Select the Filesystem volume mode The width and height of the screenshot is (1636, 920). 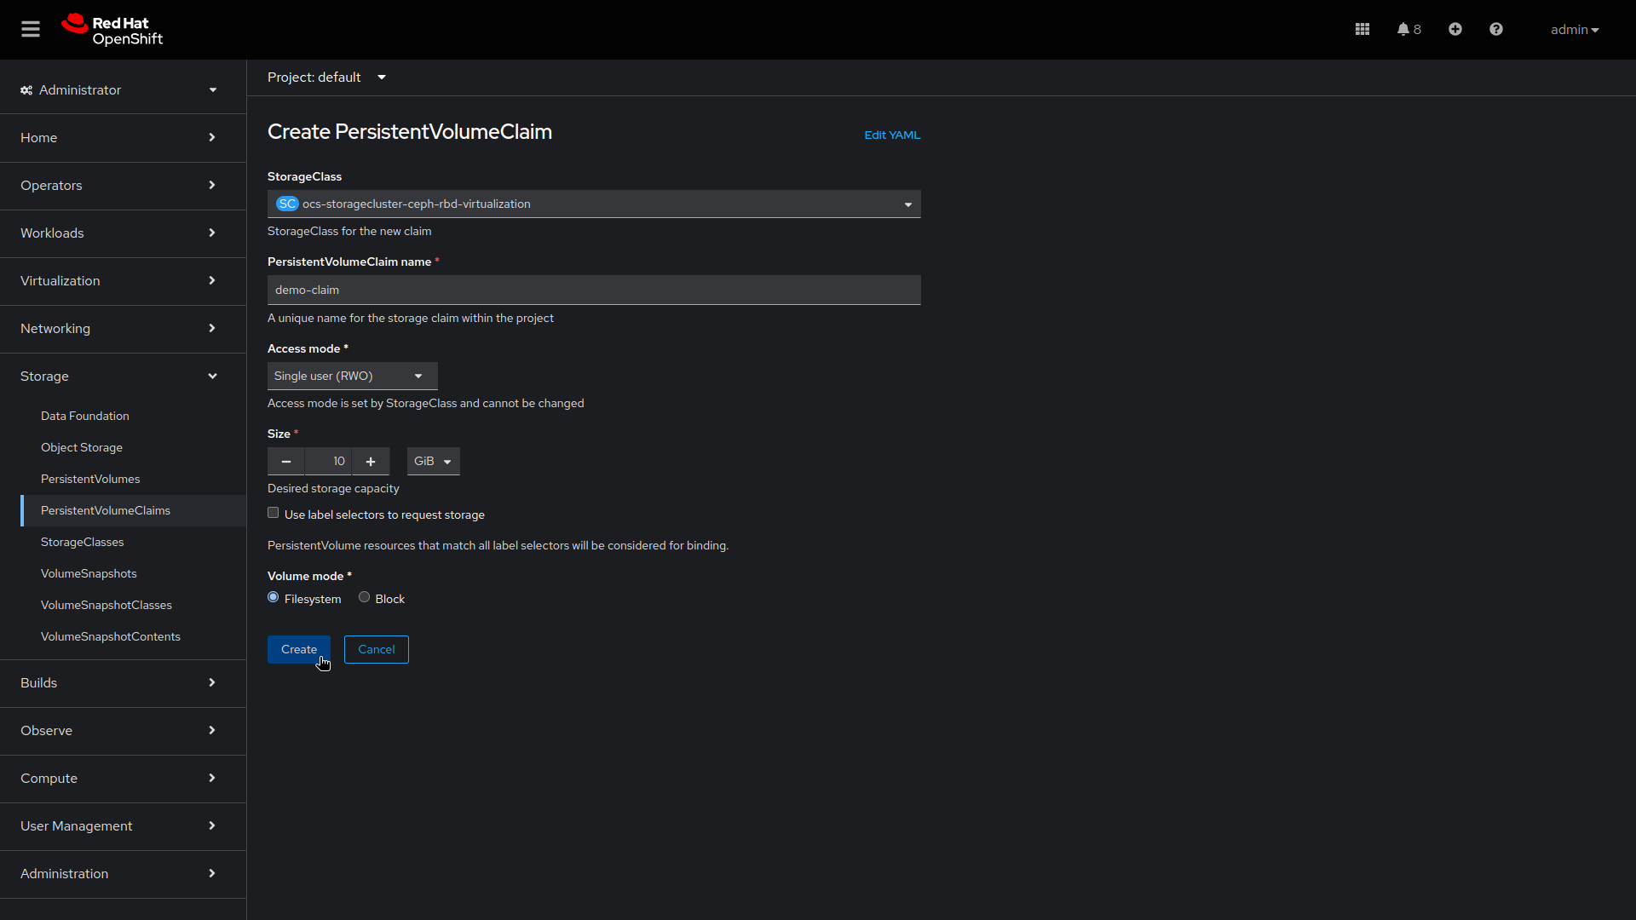[x=273, y=597]
